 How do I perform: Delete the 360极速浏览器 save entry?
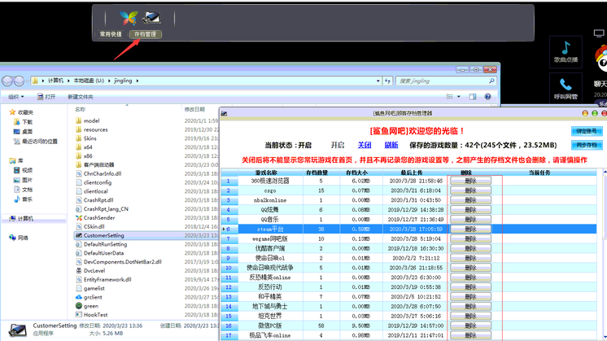pos(470,181)
